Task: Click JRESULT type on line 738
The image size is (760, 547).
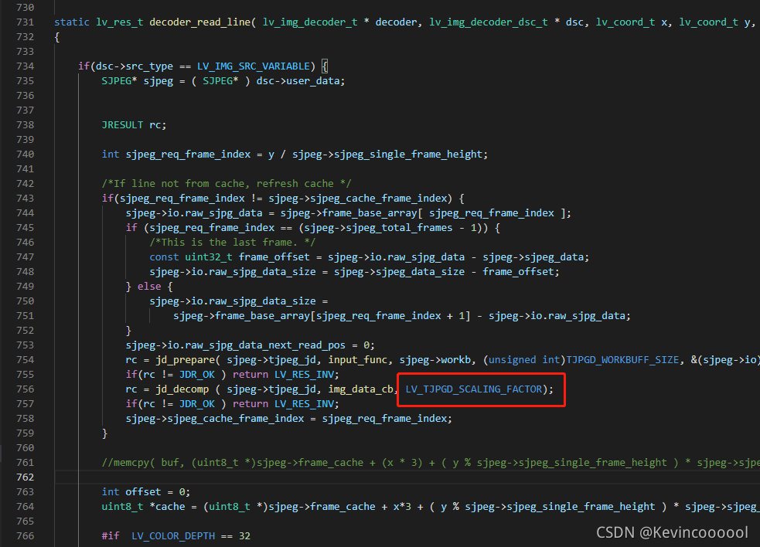Action: coord(122,125)
